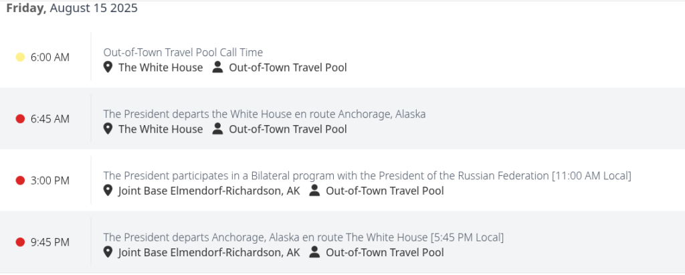Click the red status dot at 3:00 PM
The width and height of the screenshot is (685, 275).
tap(20, 181)
